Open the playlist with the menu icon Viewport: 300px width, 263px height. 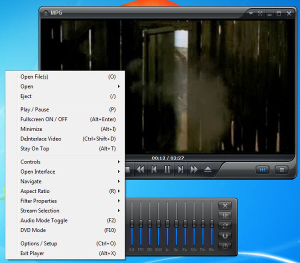click(x=281, y=170)
